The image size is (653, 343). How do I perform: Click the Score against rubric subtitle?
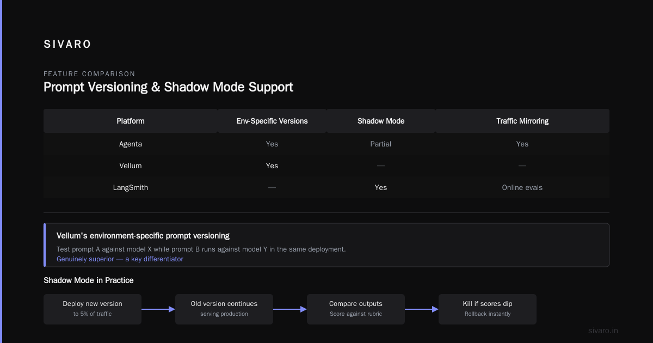(356, 314)
